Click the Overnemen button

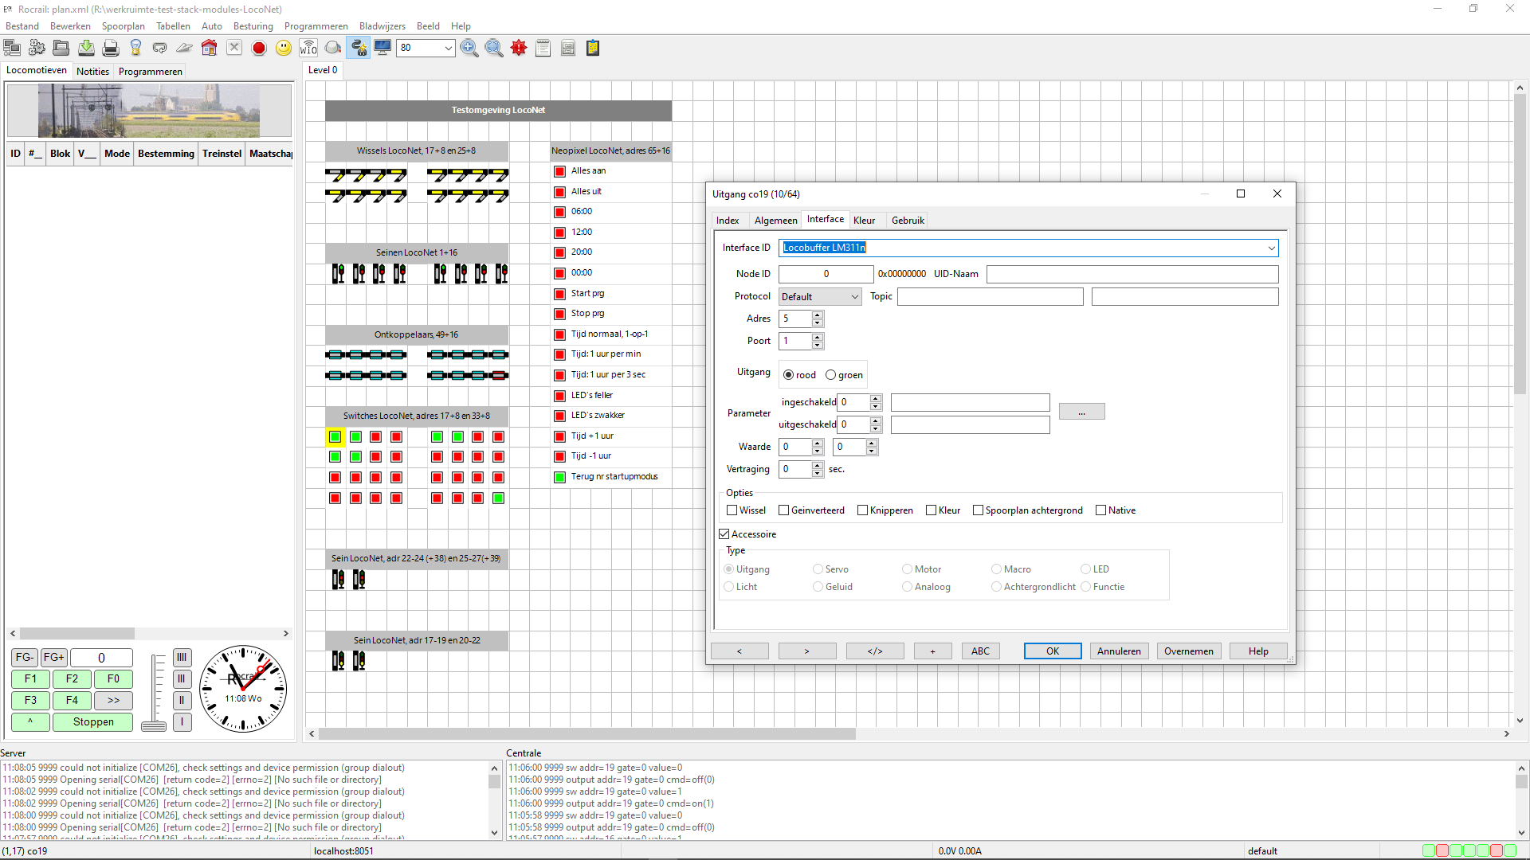(1188, 651)
